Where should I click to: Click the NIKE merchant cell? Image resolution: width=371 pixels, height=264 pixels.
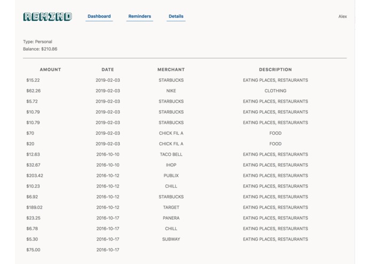pyautogui.click(x=171, y=91)
